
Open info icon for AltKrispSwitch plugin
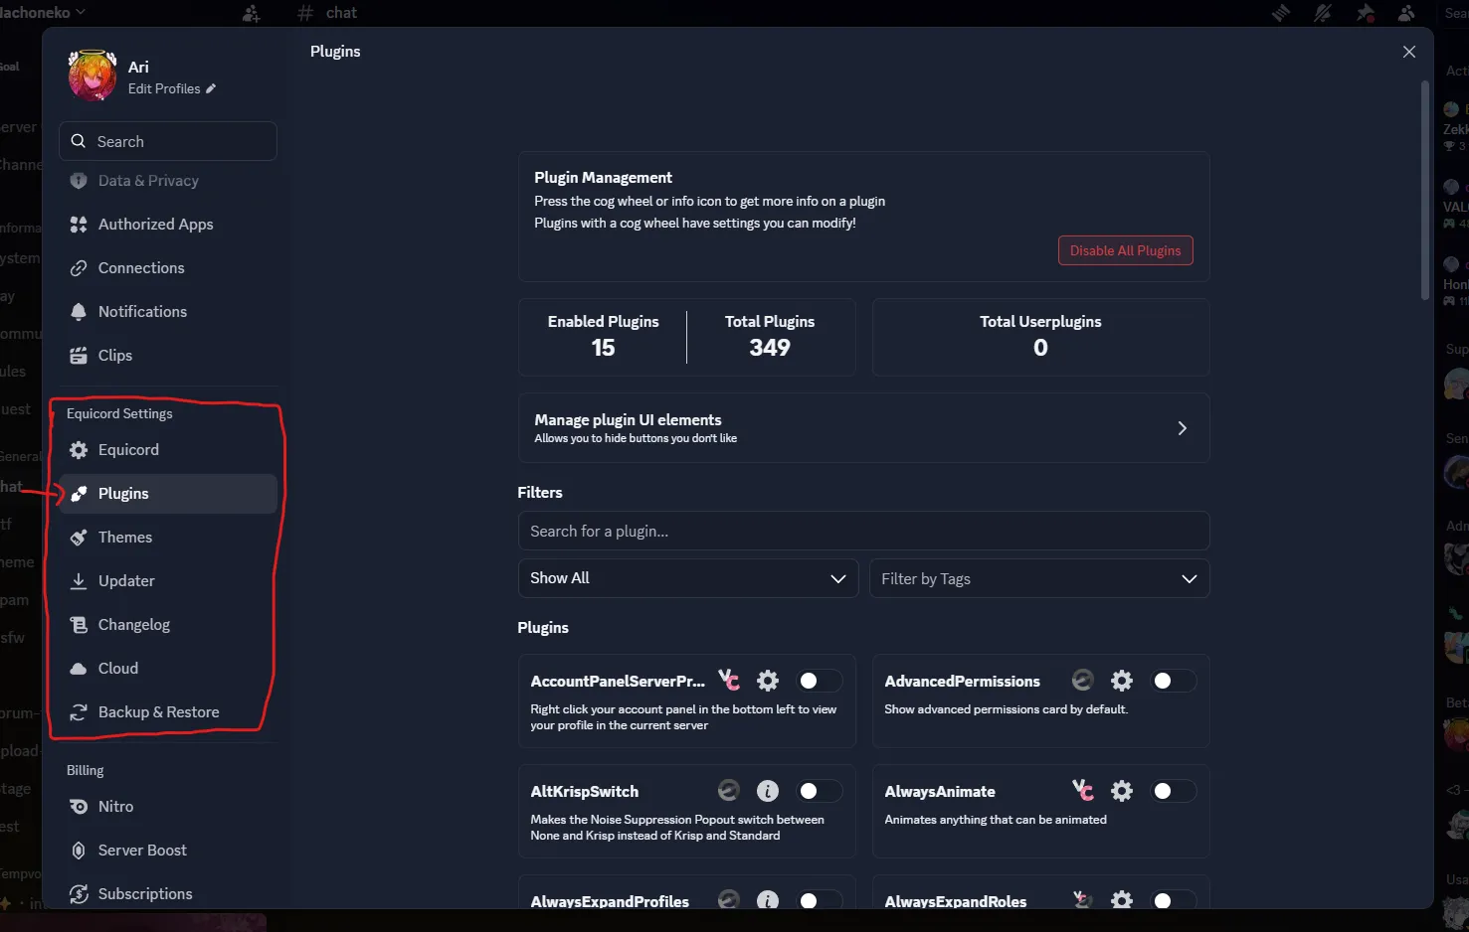click(x=768, y=791)
